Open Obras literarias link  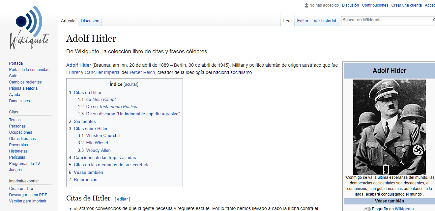tap(22, 139)
